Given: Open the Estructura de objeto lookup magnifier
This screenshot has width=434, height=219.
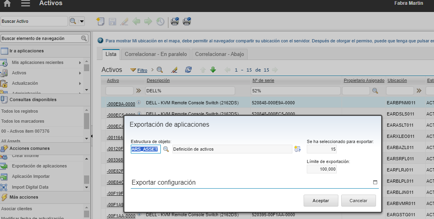Looking at the screenshot, I should pyautogui.click(x=166, y=149).
